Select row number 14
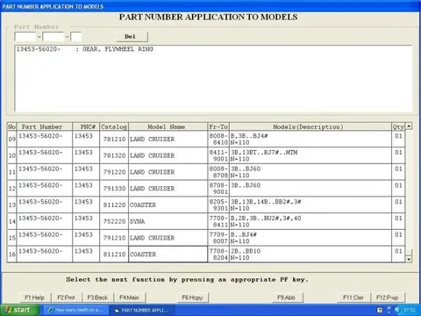Viewport: 421px width, 316px height. [12, 221]
